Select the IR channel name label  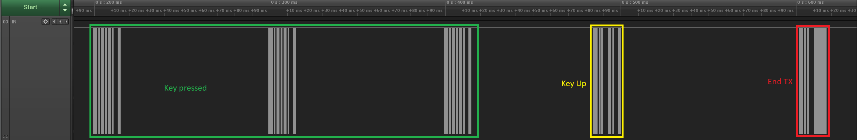[14, 22]
